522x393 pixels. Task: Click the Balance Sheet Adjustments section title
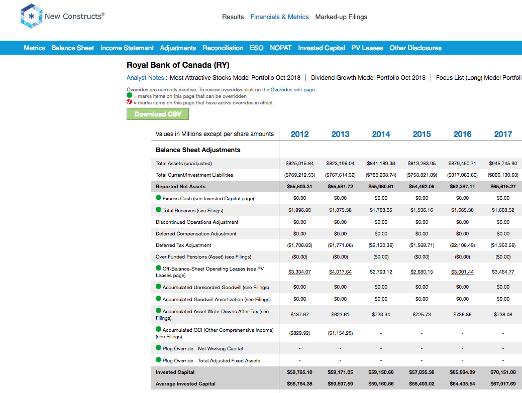[198, 150]
